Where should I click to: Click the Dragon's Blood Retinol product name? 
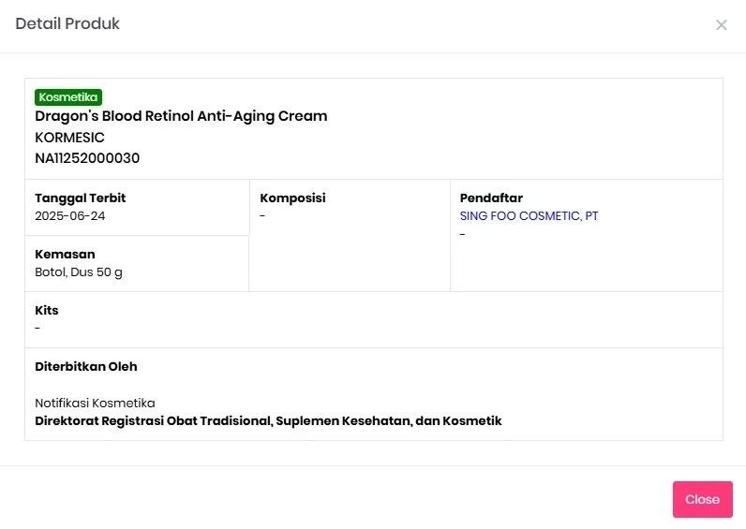[181, 116]
